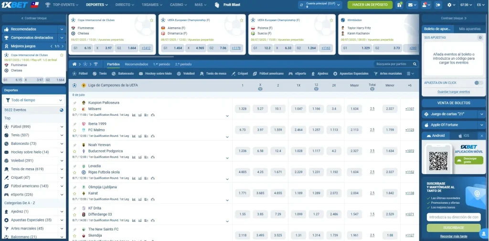Favorite the Kuopion Palloseura vs Milsami match
Viewport: 489px width, 241px height.
[x=74, y=109]
